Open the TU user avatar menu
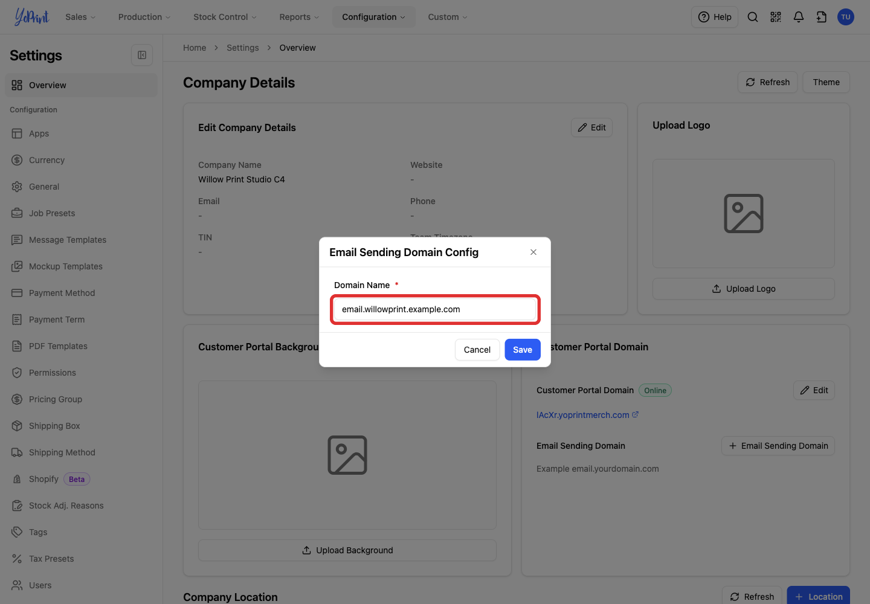The width and height of the screenshot is (870, 604). tap(846, 17)
